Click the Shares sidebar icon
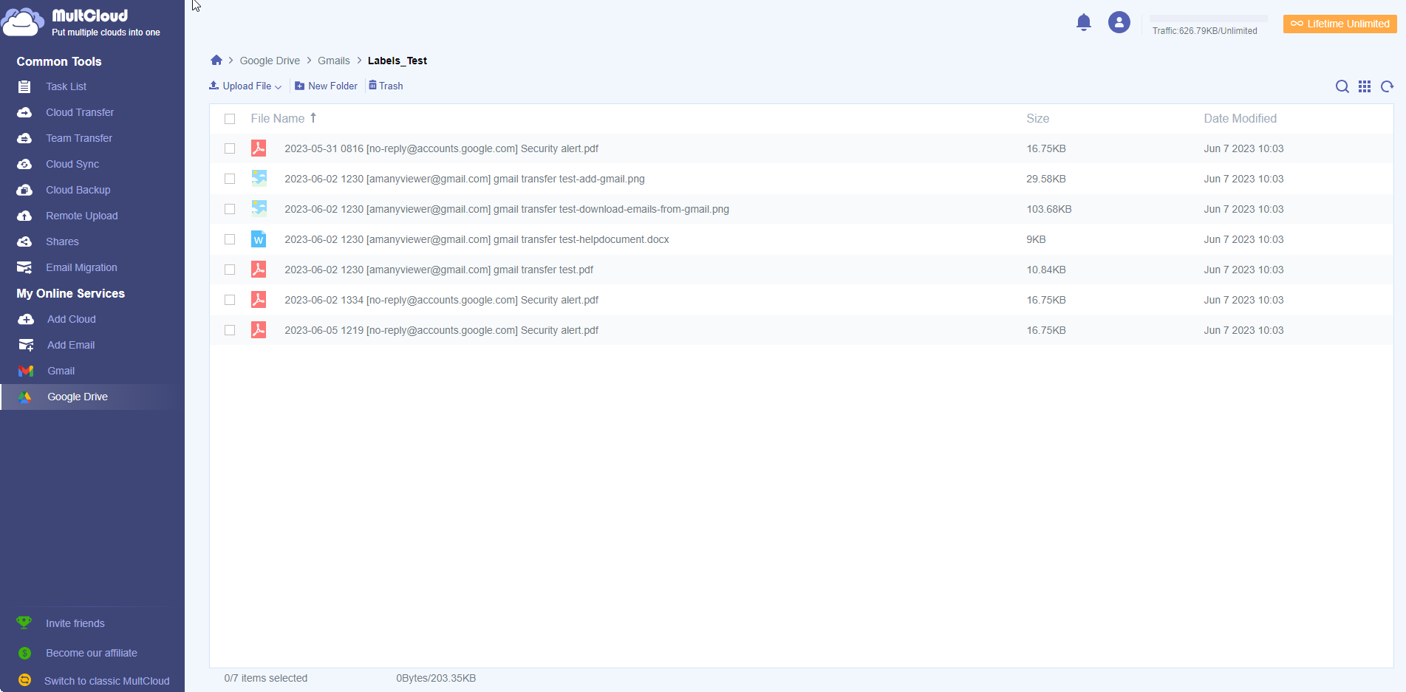The height and width of the screenshot is (692, 1406). 24,241
